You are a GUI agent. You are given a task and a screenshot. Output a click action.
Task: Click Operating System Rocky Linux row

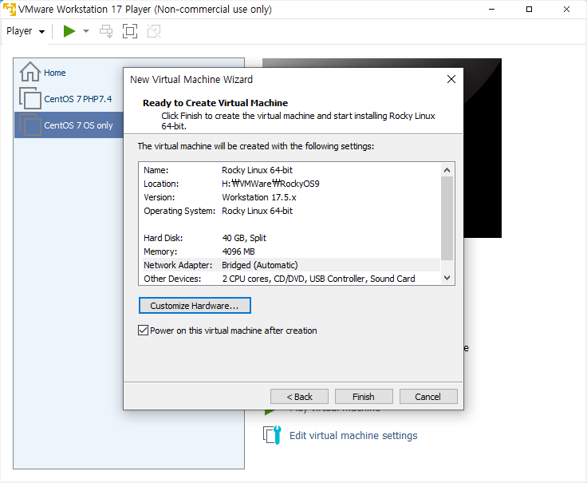coord(291,211)
